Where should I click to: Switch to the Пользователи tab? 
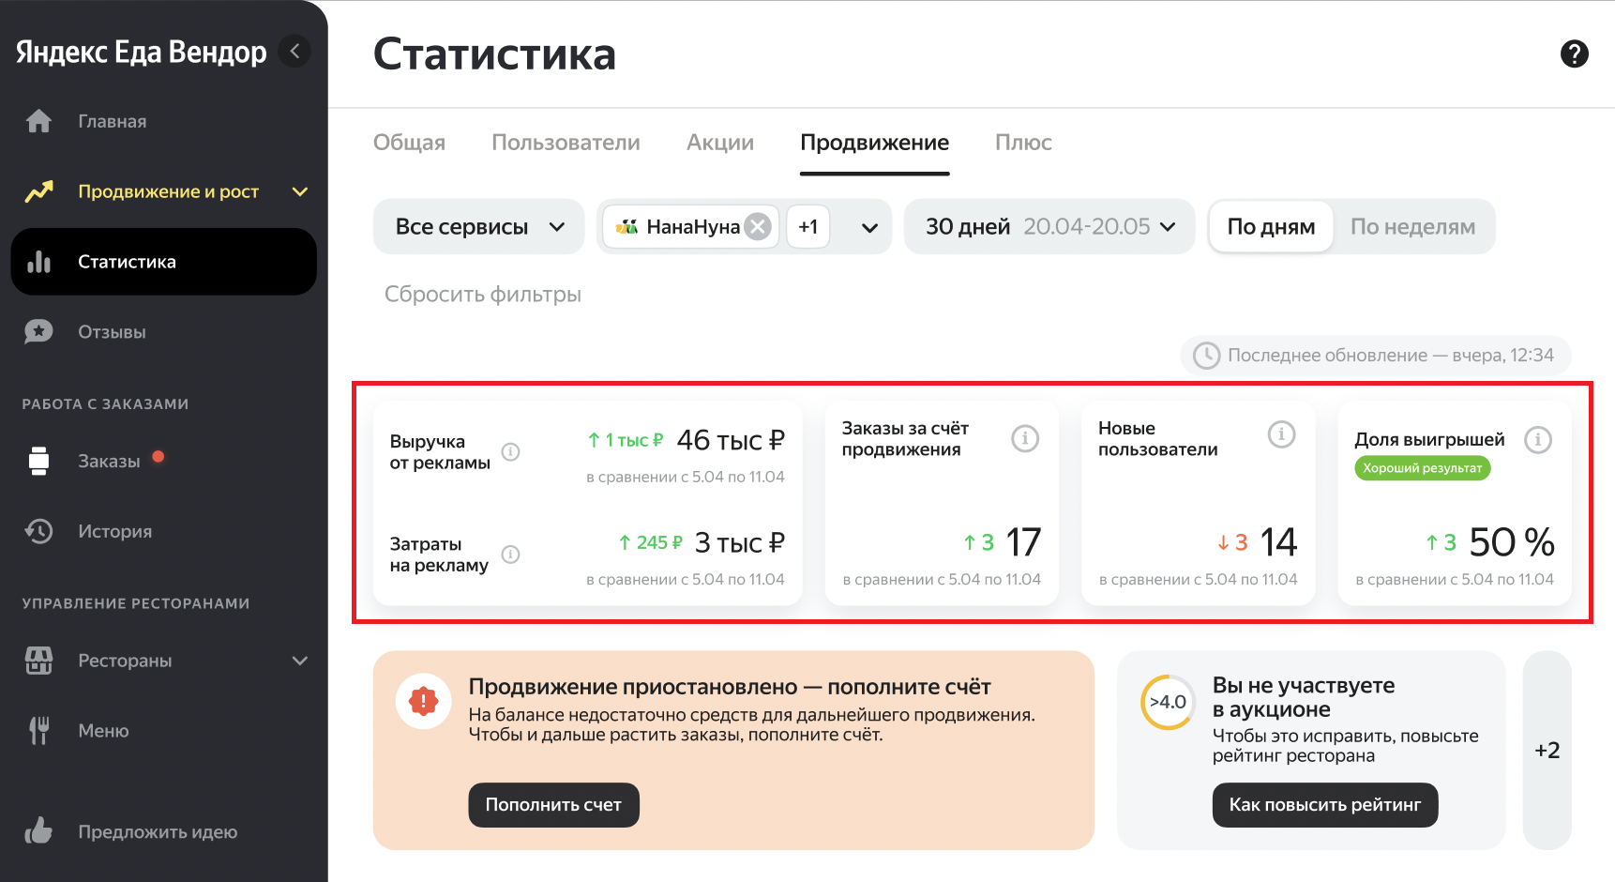(x=566, y=143)
